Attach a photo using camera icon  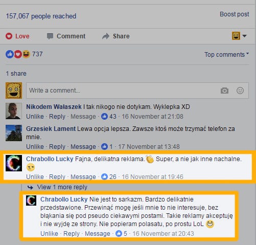pyautogui.click(x=224, y=91)
